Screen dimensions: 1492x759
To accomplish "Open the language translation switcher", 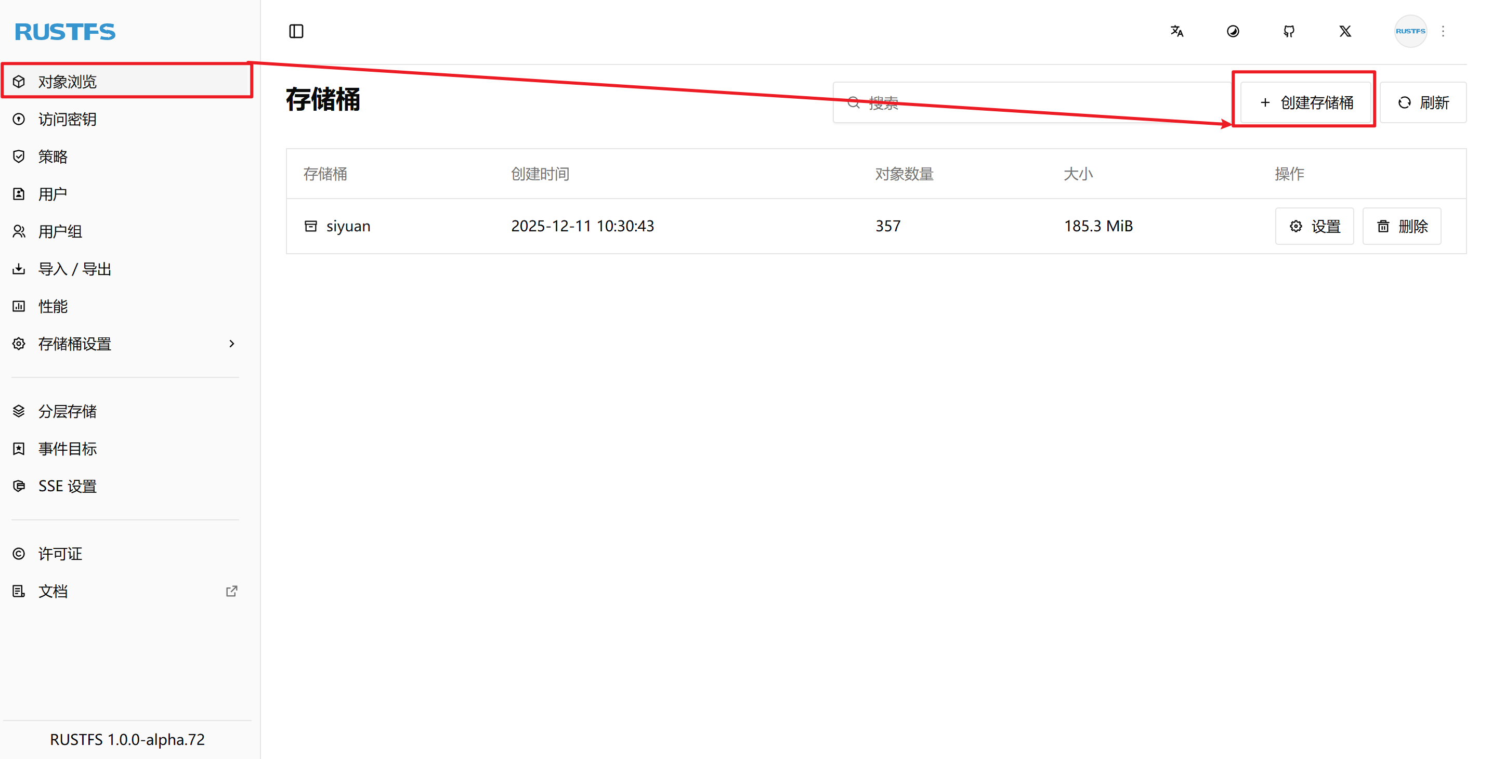I will [x=1176, y=31].
